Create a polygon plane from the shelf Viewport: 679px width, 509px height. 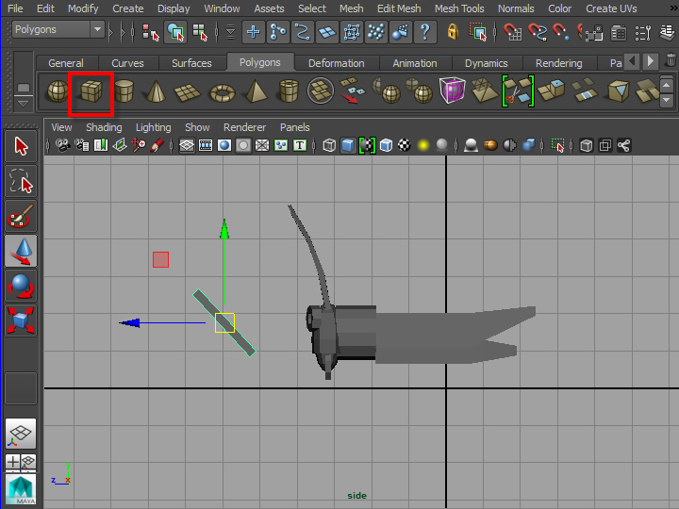pyautogui.click(x=187, y=92)
